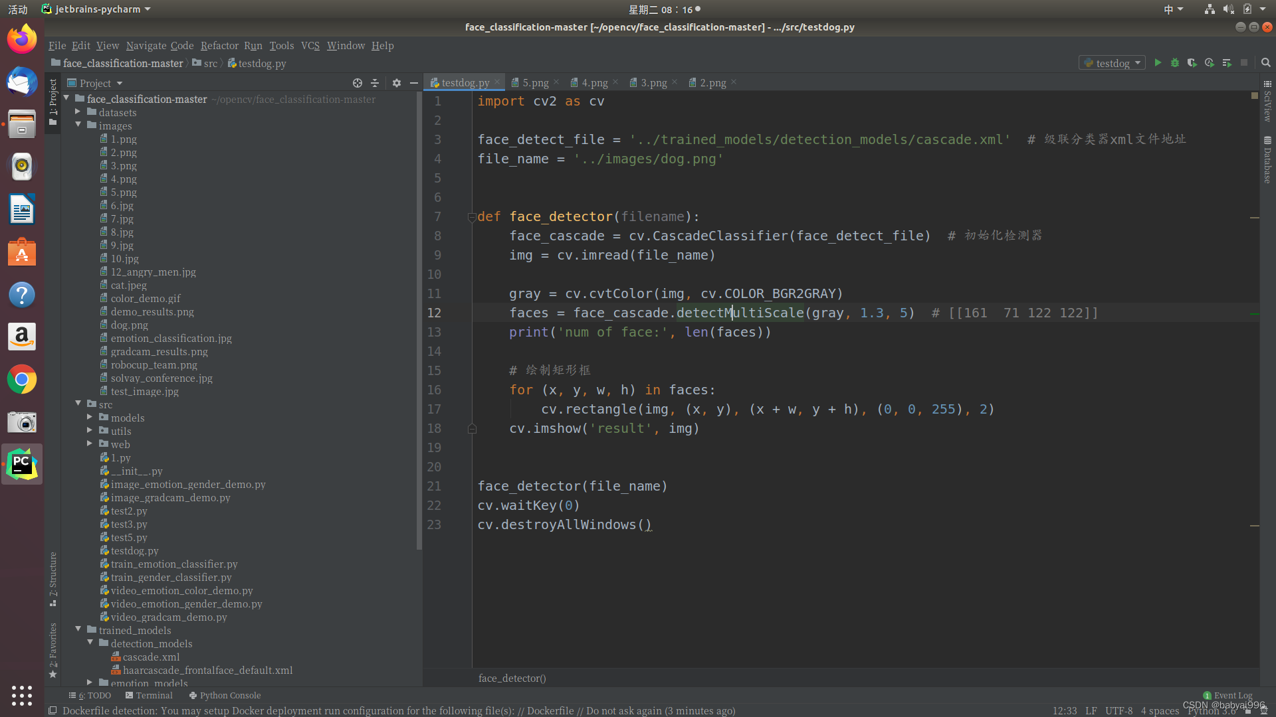The width and height of the screenshot is (1276, 717).
Task: Hide the Project tool window
Action: click(414, 83)
